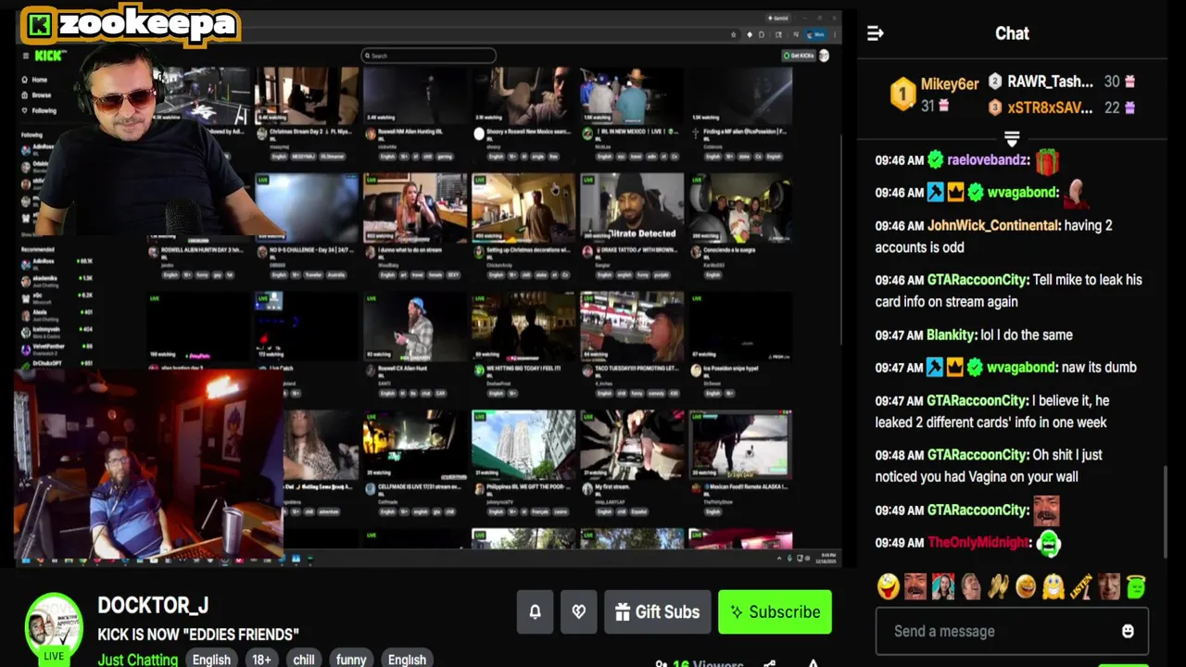Open Alexis in the Recommended list
Image resolution: width=1186 pixels, height=667 pixels.
[x=57, y=313]
